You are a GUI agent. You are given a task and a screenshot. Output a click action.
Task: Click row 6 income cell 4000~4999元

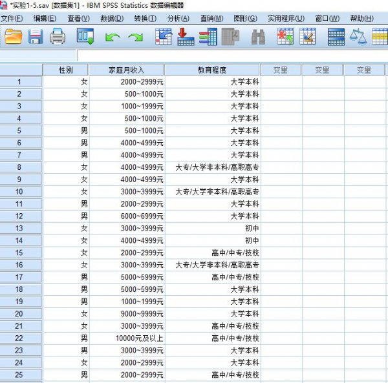point(127,143)
